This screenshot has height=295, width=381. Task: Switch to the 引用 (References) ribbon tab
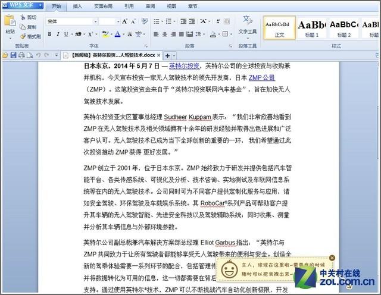129,7
